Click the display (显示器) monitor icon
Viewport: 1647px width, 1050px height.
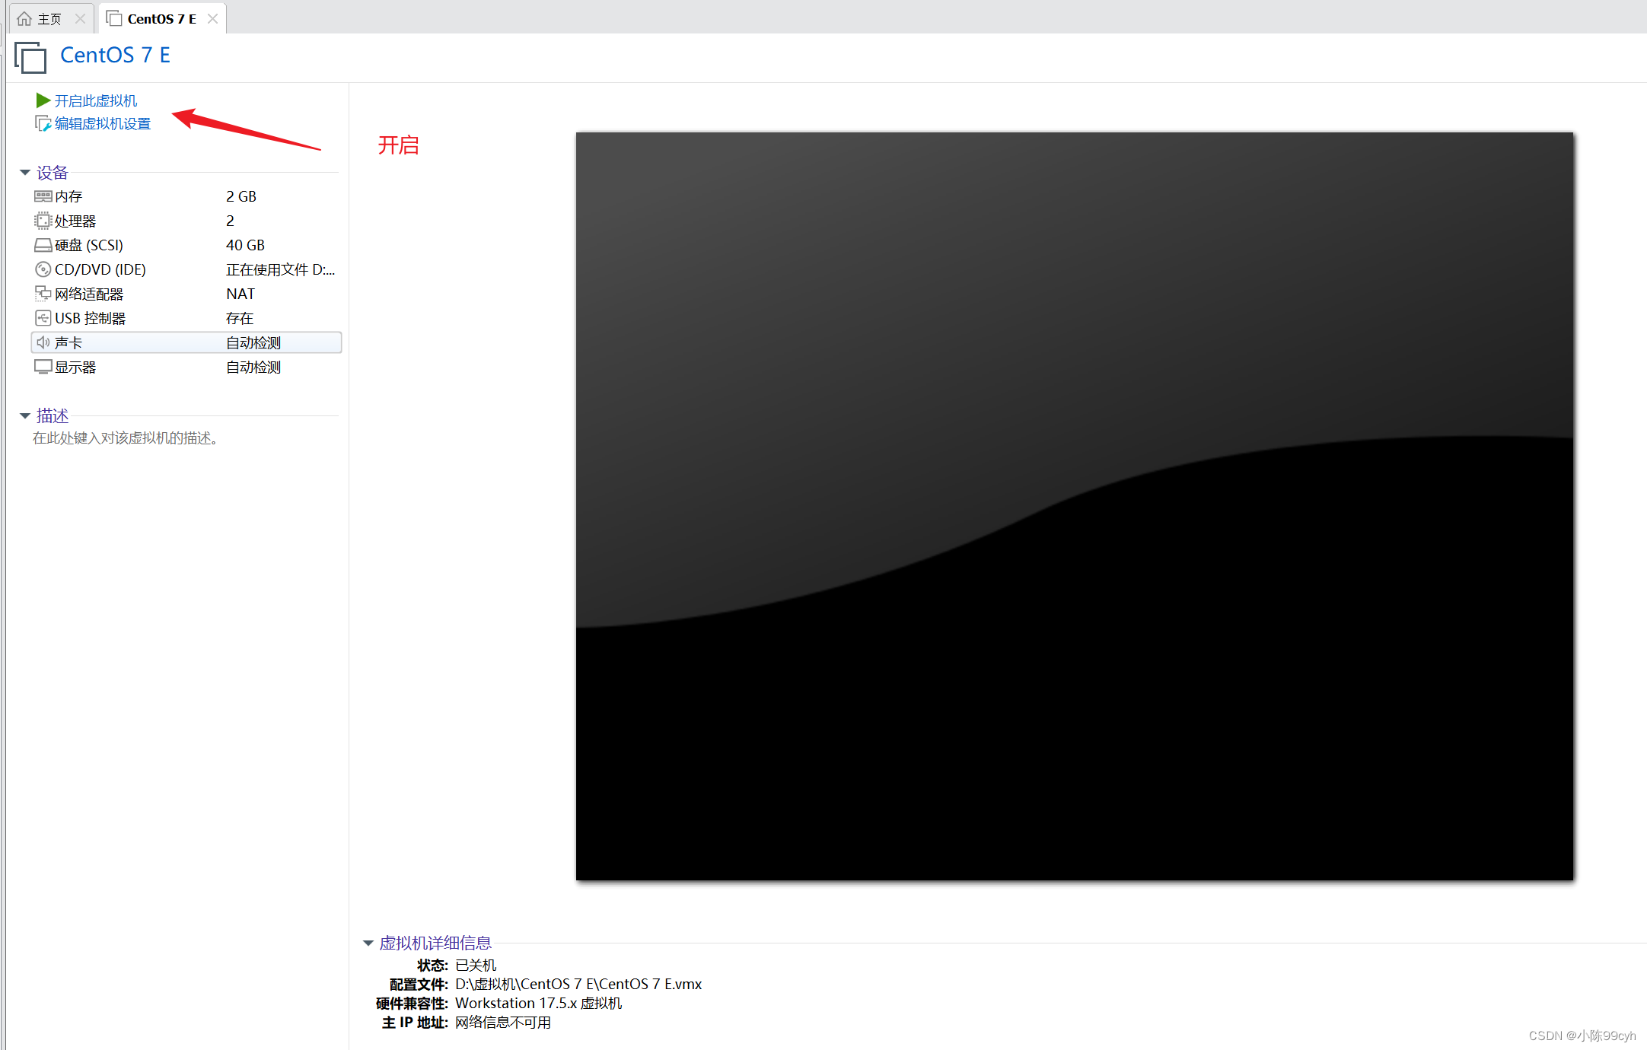point(43,367)
